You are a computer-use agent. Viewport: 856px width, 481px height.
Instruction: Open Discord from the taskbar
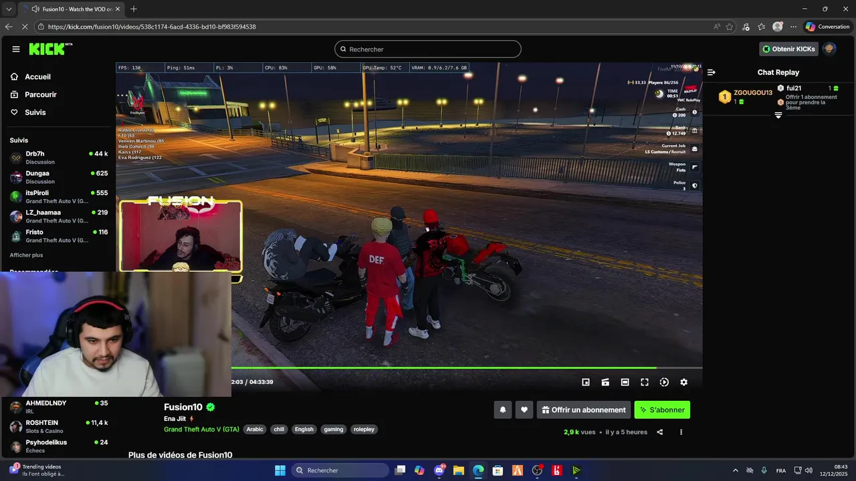coord(439,470)
